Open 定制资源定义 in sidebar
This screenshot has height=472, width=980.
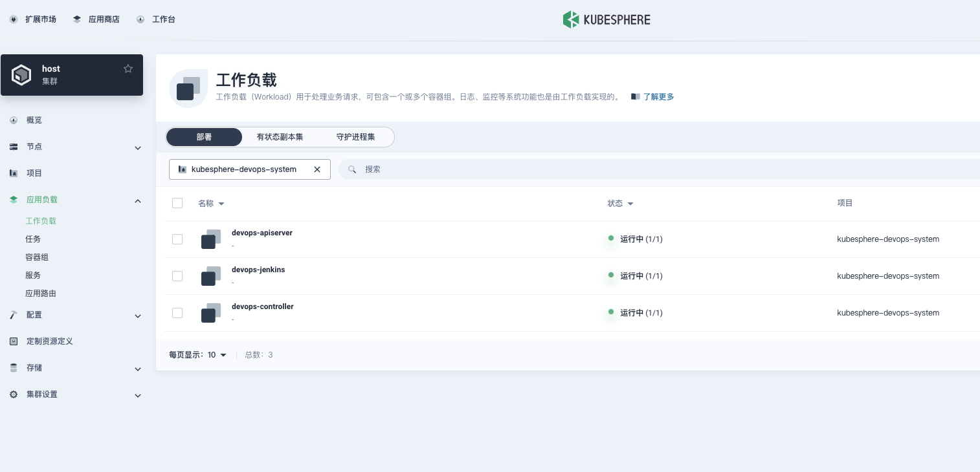tap(50, 341)
